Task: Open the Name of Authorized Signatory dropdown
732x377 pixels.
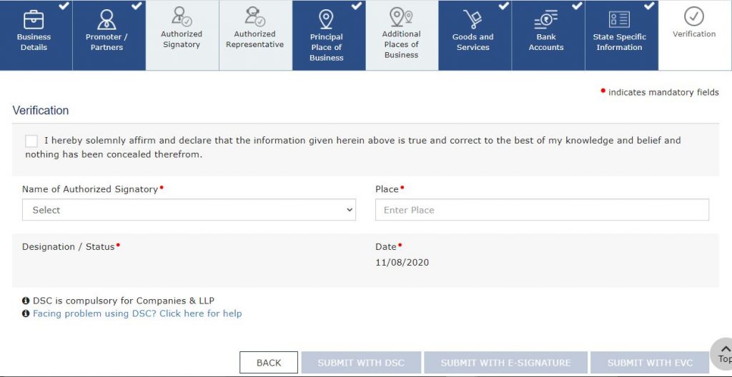Action: (189, 210)
